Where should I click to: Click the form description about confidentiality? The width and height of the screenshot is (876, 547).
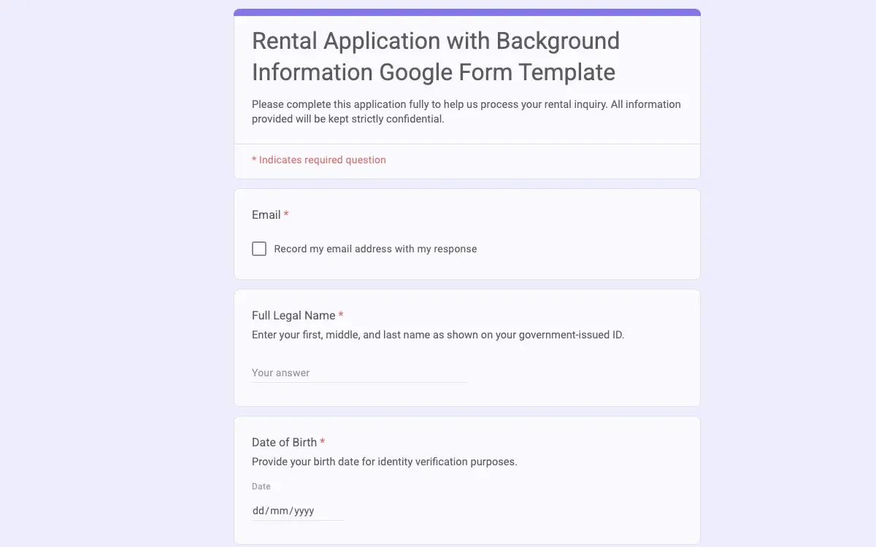click(466, 112)
